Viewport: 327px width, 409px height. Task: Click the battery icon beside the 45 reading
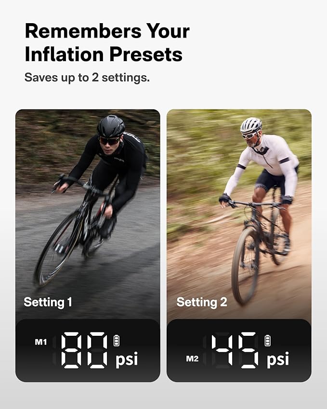(x=268, y=341)
